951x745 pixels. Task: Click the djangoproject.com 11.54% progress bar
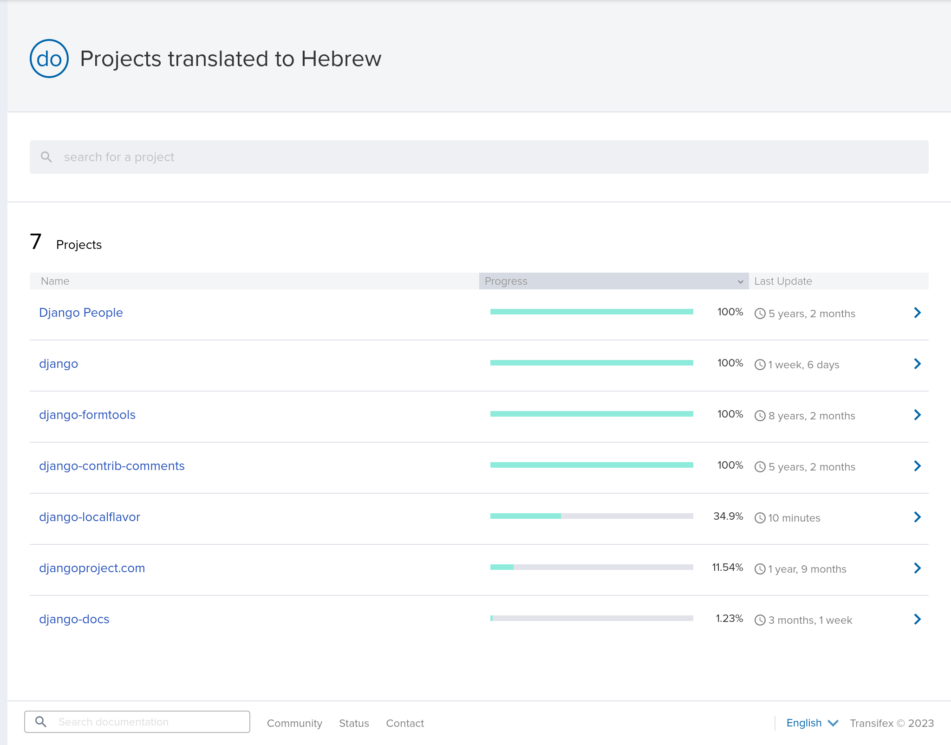point(592,567)
